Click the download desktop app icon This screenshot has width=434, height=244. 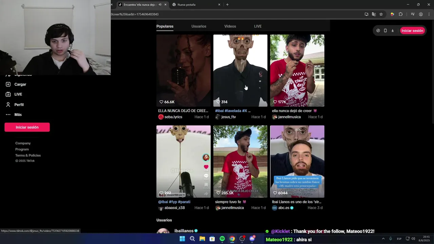[x=393, y=30]
